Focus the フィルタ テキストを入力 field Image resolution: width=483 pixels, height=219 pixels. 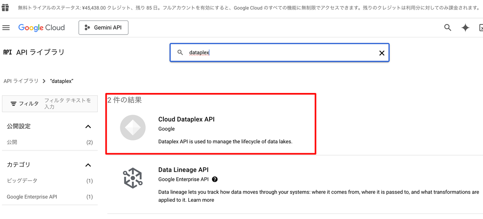pos(69,103)
